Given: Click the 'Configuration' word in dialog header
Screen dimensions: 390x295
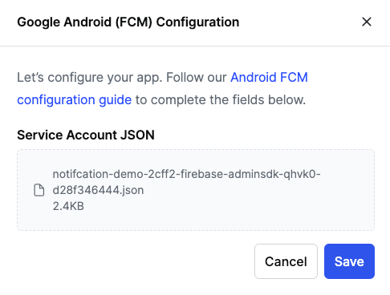Looking at the screenshot, I should [197, 22].
